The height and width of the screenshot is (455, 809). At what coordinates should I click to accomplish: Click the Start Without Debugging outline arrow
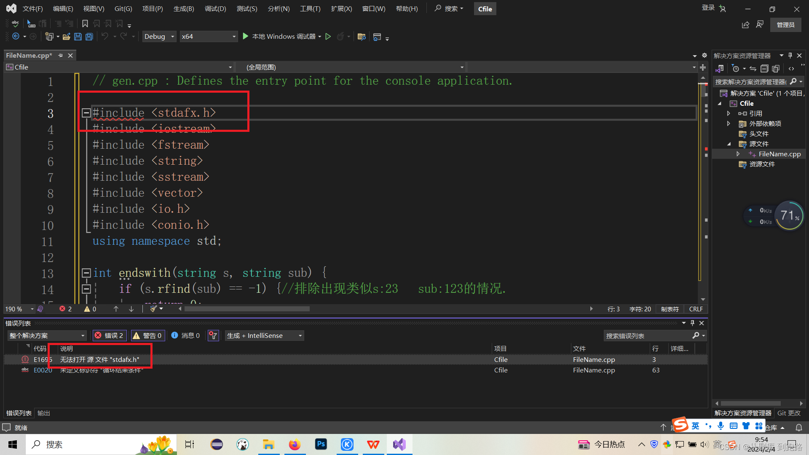click(x=328, y=37)
